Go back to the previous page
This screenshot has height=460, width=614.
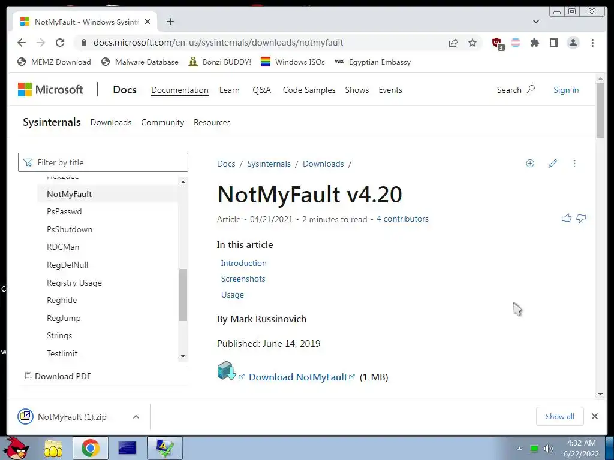coord(22,43)
